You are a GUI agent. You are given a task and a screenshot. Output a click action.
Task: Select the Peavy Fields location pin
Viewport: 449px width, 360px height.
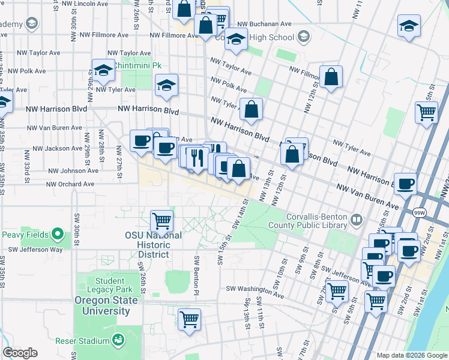pyautogui.click(x=58, y=235)
